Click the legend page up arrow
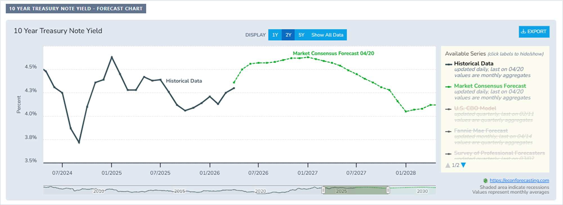Viewport: 563px width, 205px height. point(448,165)
